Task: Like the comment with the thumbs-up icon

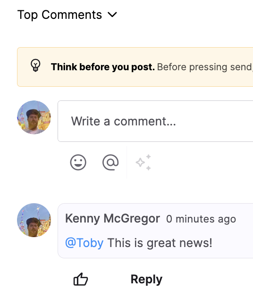Action: click(81, 279)
